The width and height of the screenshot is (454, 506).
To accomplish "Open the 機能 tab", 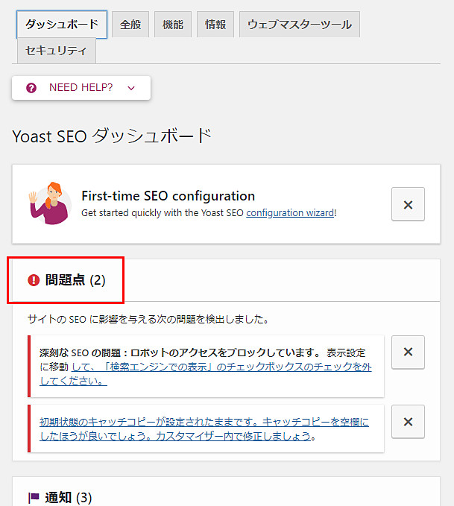I will point(172,24).
